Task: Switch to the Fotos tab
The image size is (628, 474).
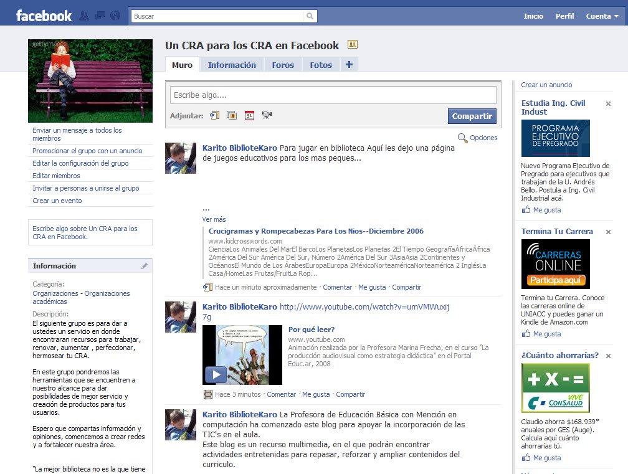Action: click(321, 65)
